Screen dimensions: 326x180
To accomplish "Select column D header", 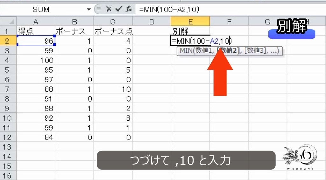I will 152,22.
